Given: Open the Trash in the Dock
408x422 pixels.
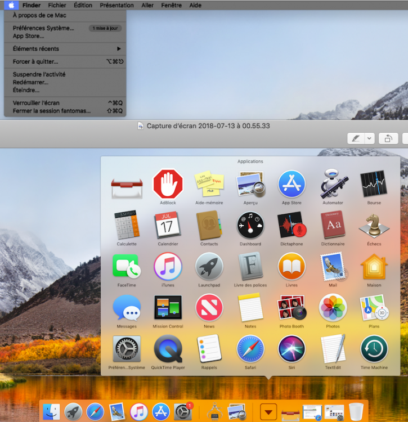Looking at the screenshot, I should (356, 412).
